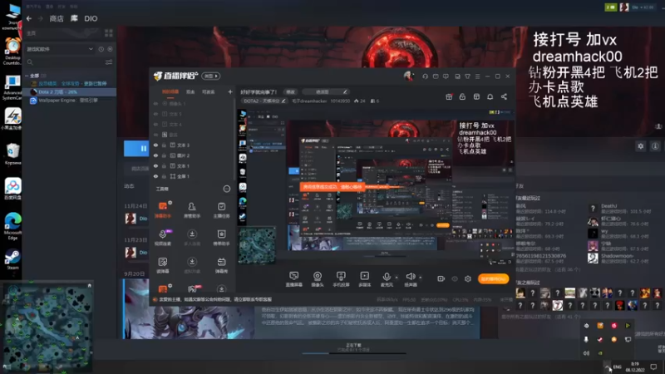The height and width of the screenshot is (374, 665).
Task: Add 摄像头 camera source
Action: [318, 279]
